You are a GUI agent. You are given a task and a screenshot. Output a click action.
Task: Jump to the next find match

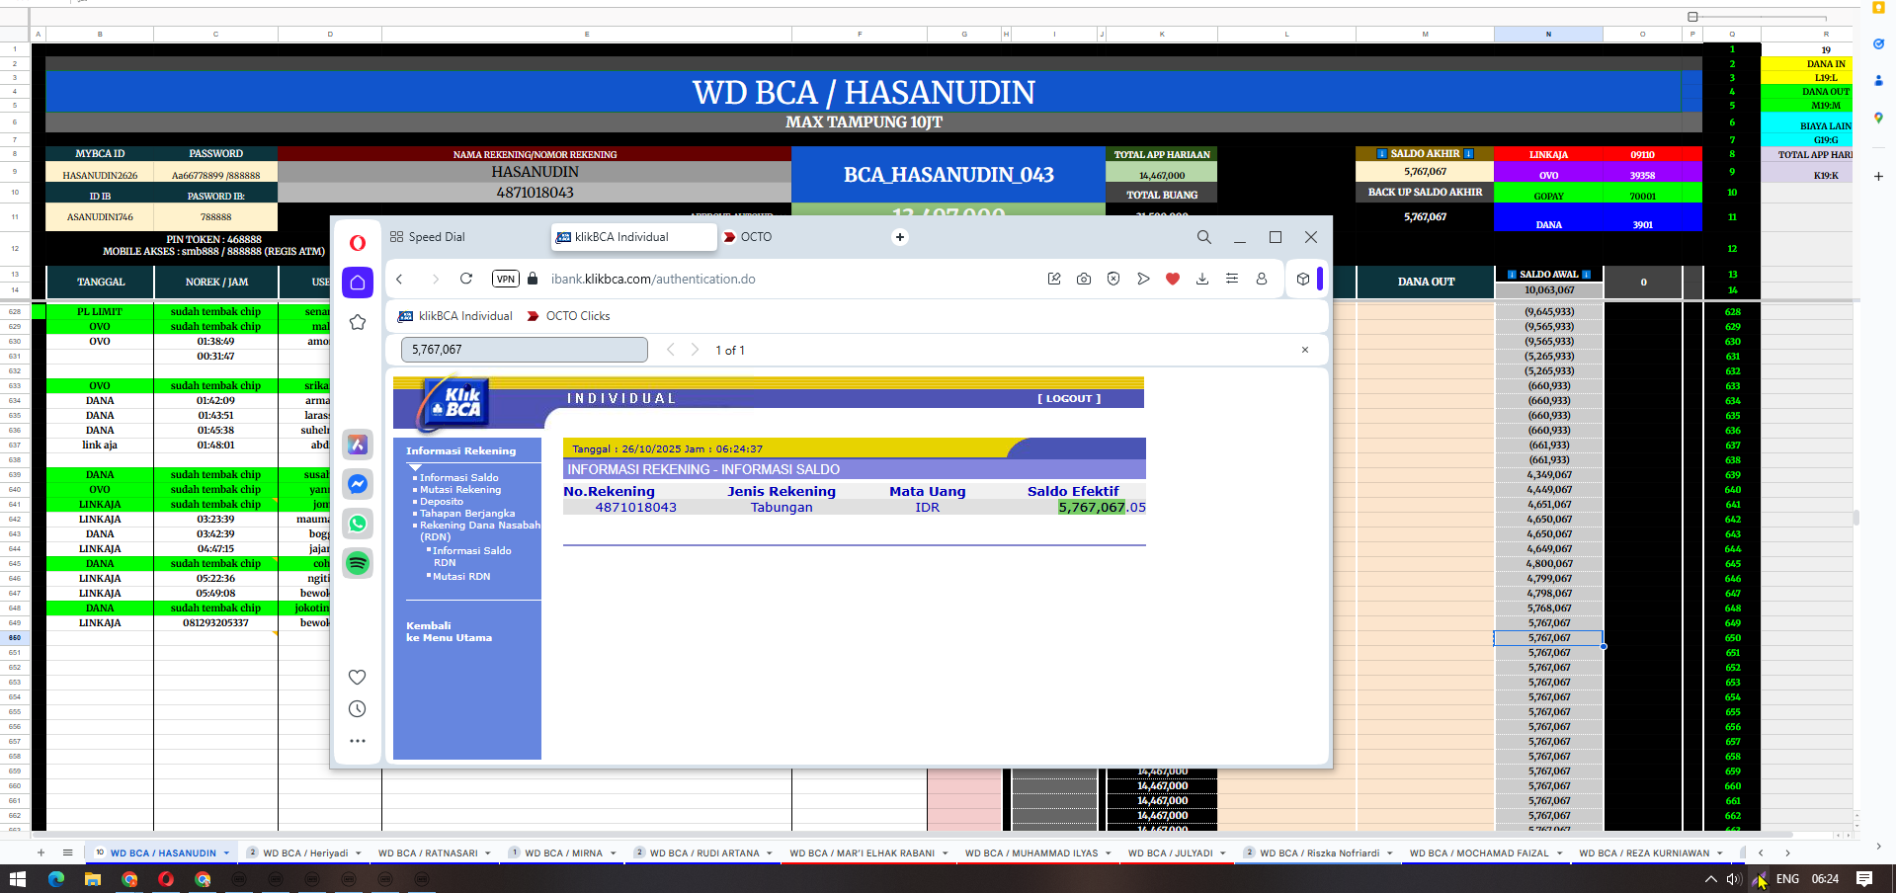point(695,350)
